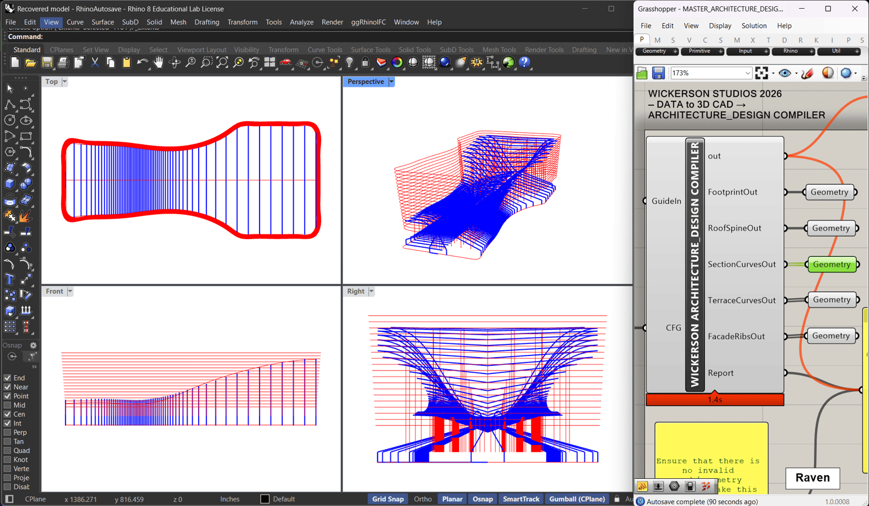Viewport: 869px width, 506px height.
Task: Expand the Geometry panel in Grasshopper ribbon
Action: coord(675,52)
